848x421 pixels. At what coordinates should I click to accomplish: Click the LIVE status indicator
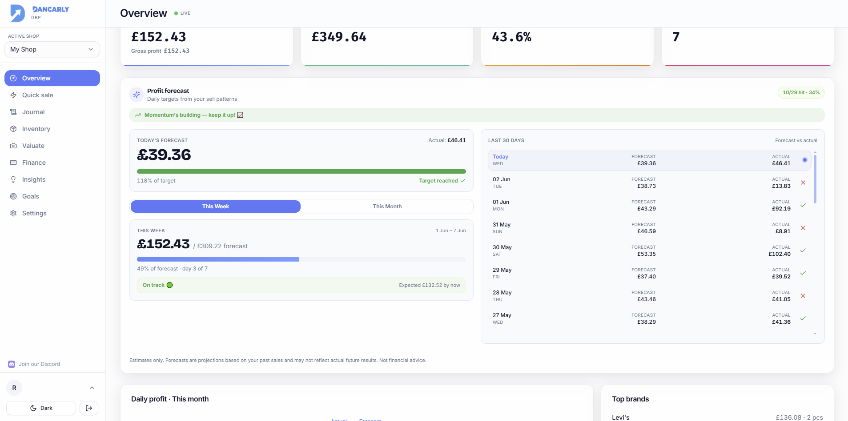tap(182, 13)
